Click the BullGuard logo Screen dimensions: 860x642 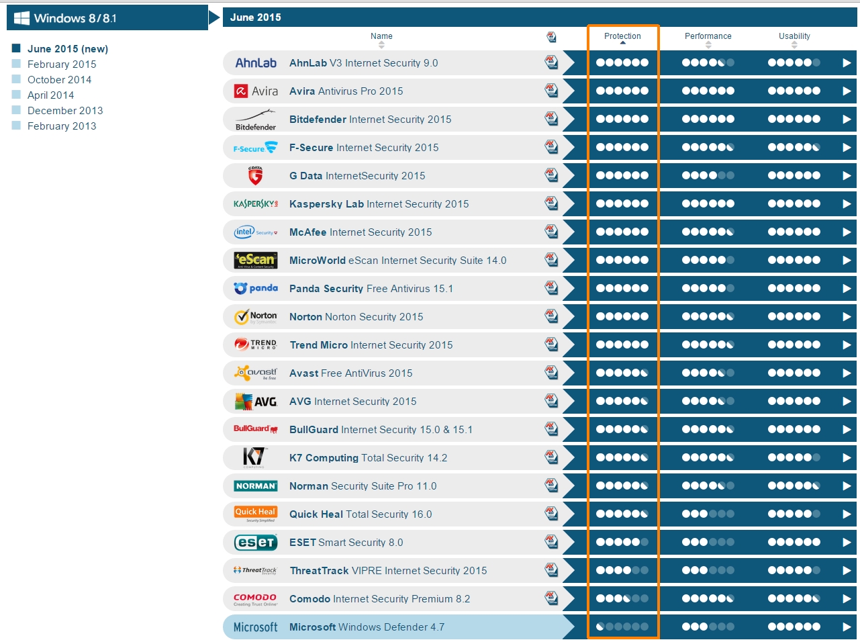tap(256, 429)
